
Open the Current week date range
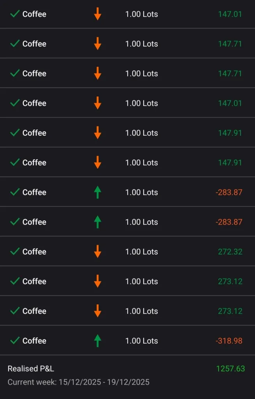[78, 382]
